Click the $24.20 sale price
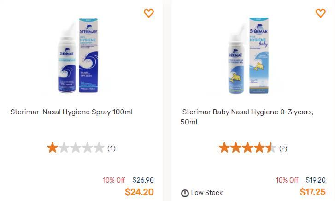This screenshot has width=335, height=201. (139, 192)
